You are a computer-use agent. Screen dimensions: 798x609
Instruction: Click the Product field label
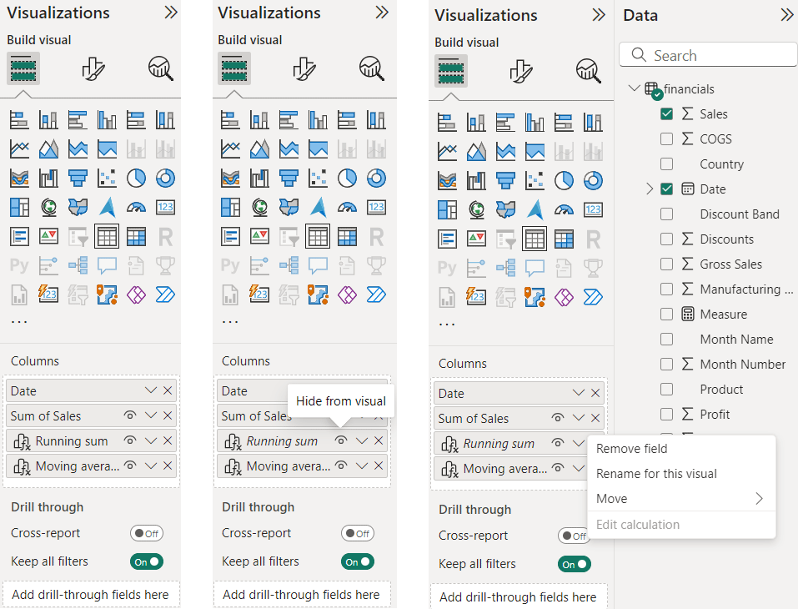click(x=721, y=390)
